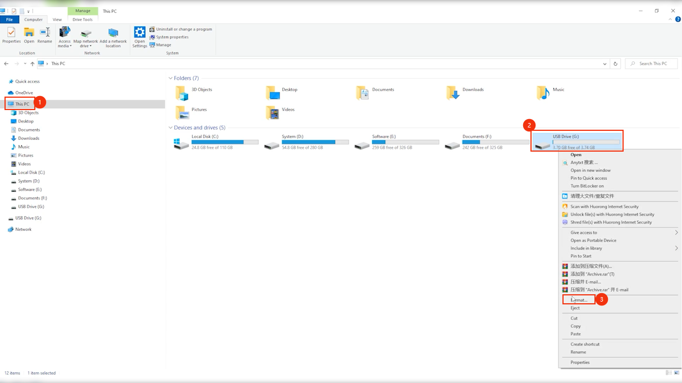Image resolution: width=682 pixels, height=383 pixels.
Task: Click the up-one-level arrow
Action: coord(33,63)
